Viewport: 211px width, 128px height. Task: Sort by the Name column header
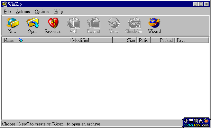coord(36,40)
